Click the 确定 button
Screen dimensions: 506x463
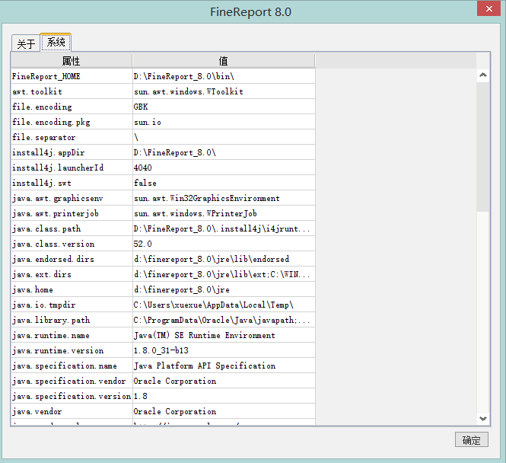click(x=472, y=439)
